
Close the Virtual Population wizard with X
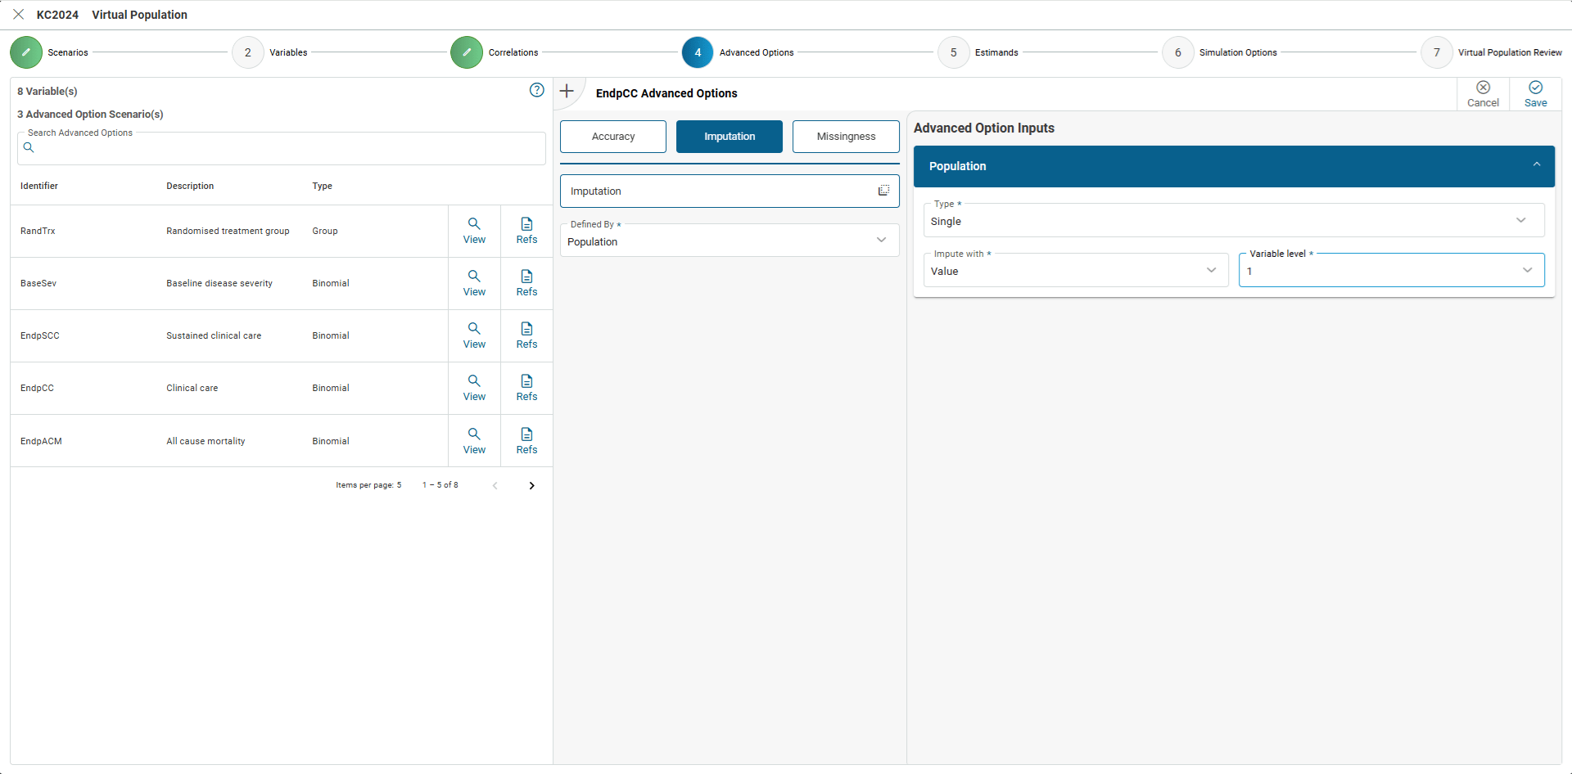point(18,15)
